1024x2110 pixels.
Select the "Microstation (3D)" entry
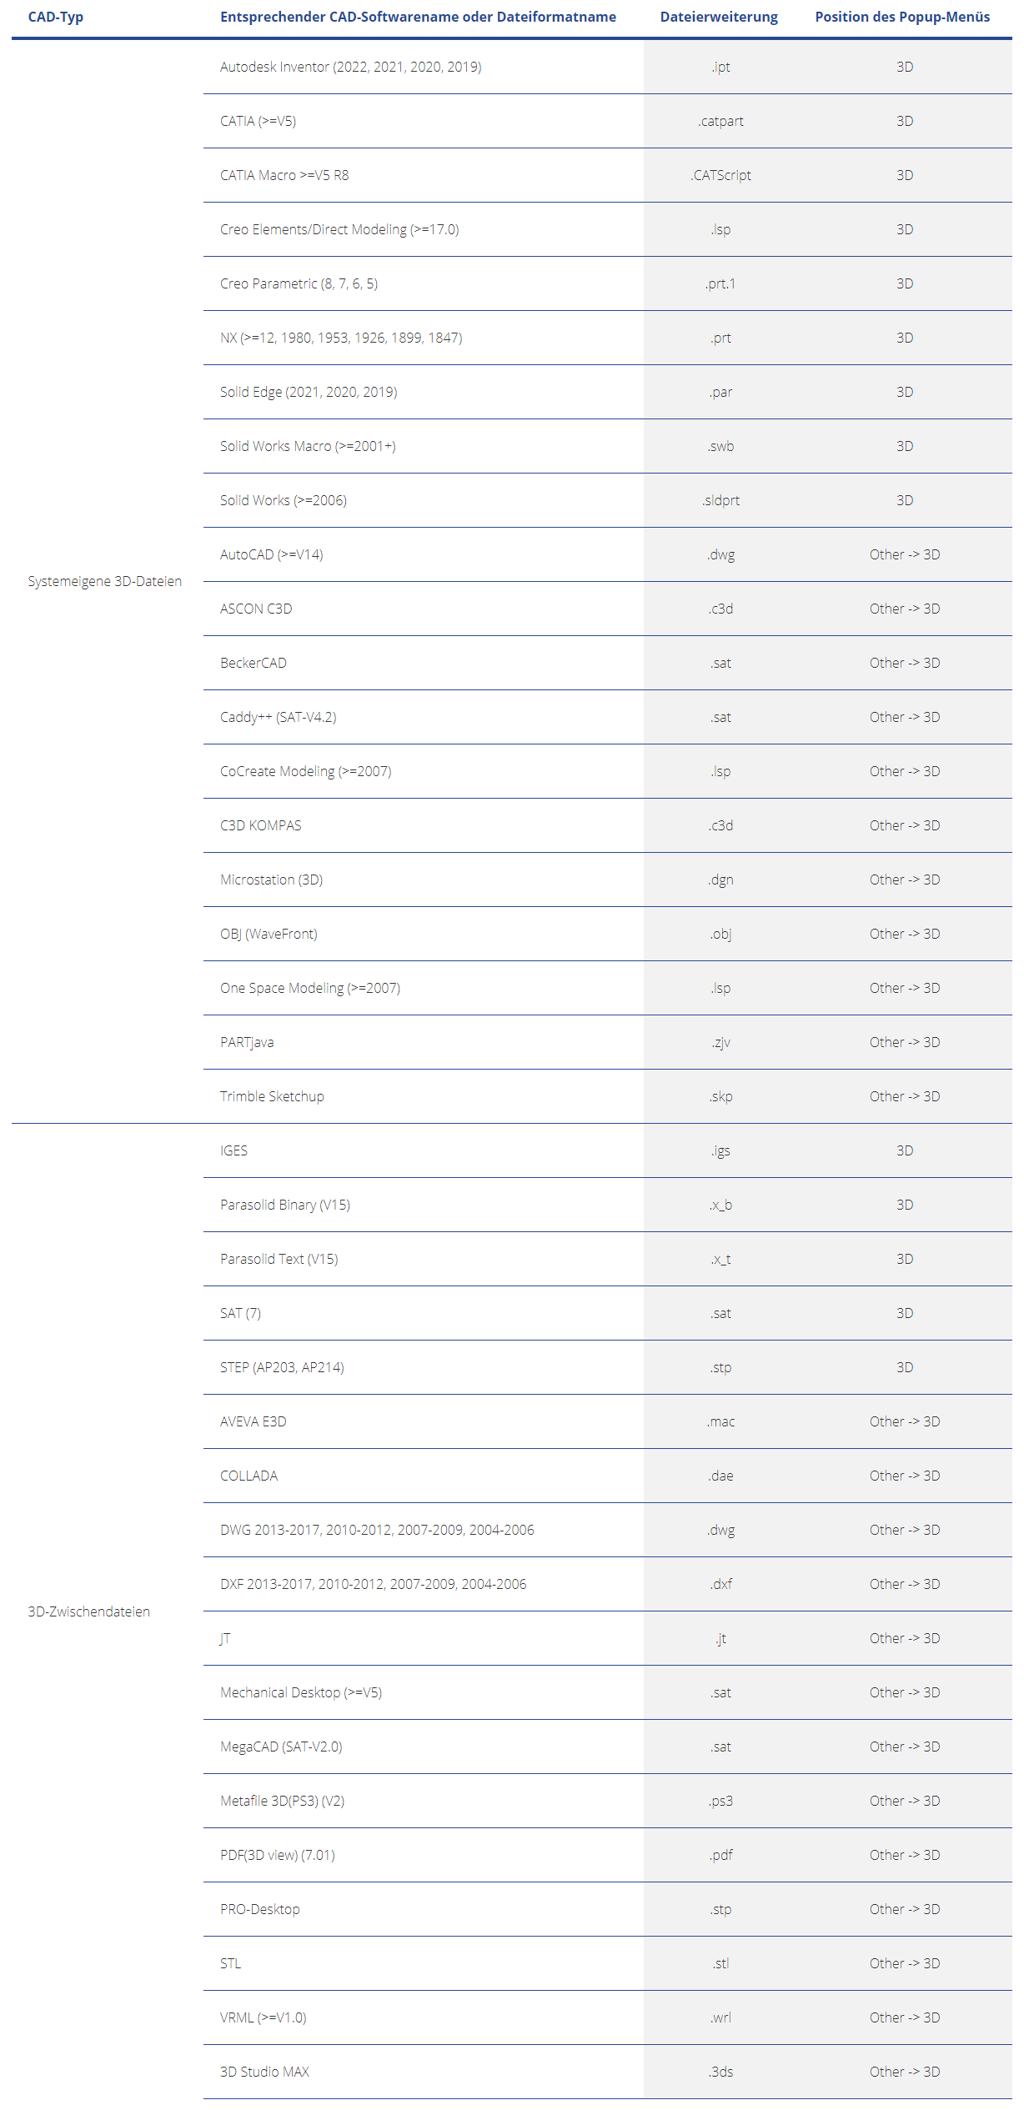271,880
